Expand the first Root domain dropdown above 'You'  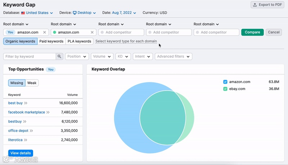(16, 24)
